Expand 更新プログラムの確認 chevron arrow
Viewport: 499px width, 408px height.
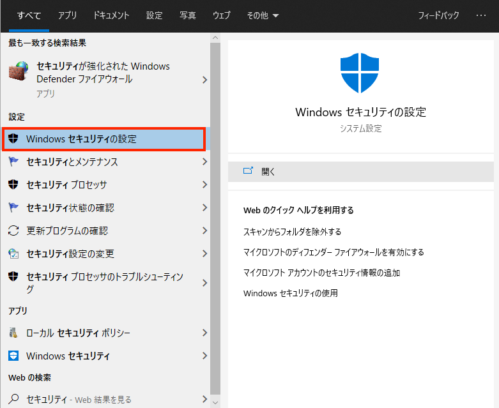pyautogui.click(x=204, y=230)
